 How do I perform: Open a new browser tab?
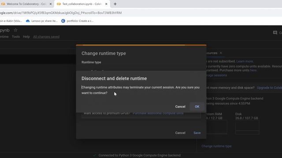(x=115, y=4)
